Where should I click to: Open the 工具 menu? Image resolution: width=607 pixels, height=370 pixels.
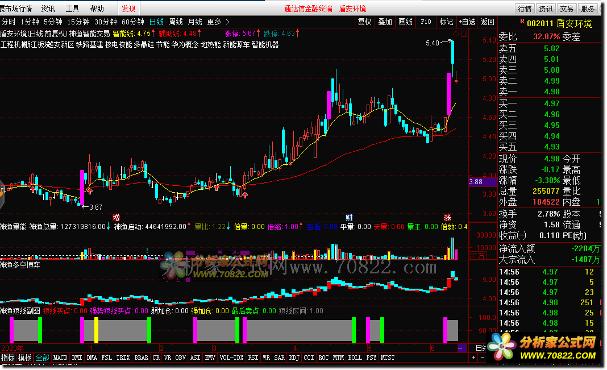click(72, 9)
